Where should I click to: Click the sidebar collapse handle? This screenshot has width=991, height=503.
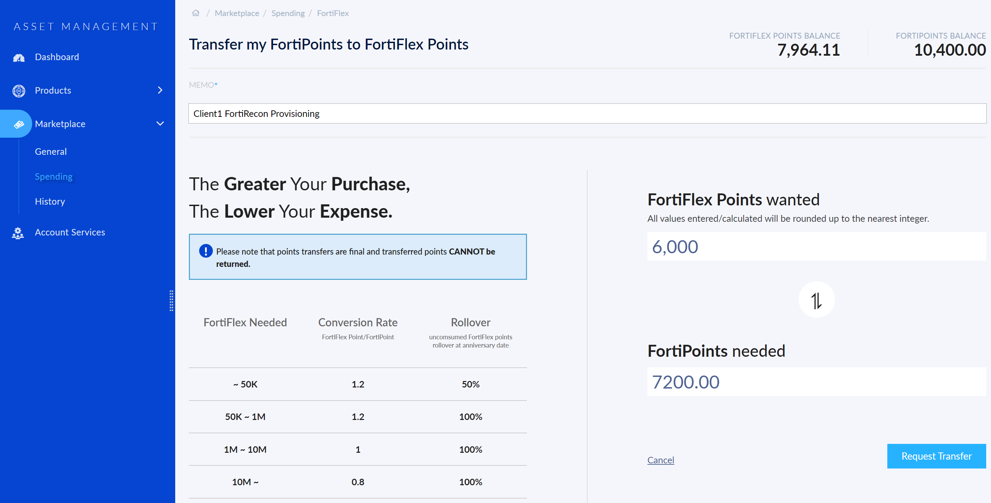[172, 302]
